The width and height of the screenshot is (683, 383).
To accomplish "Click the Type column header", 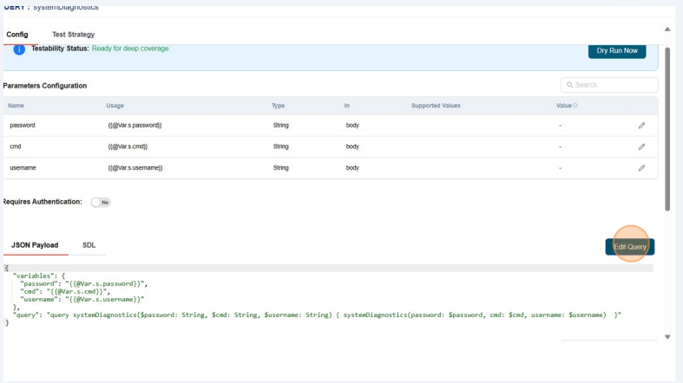I will 279,106.
